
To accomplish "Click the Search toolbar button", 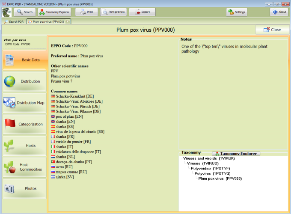I will pos(25,12).
